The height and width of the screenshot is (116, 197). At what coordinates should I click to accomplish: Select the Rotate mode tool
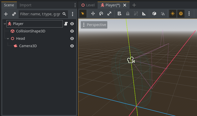101,14
